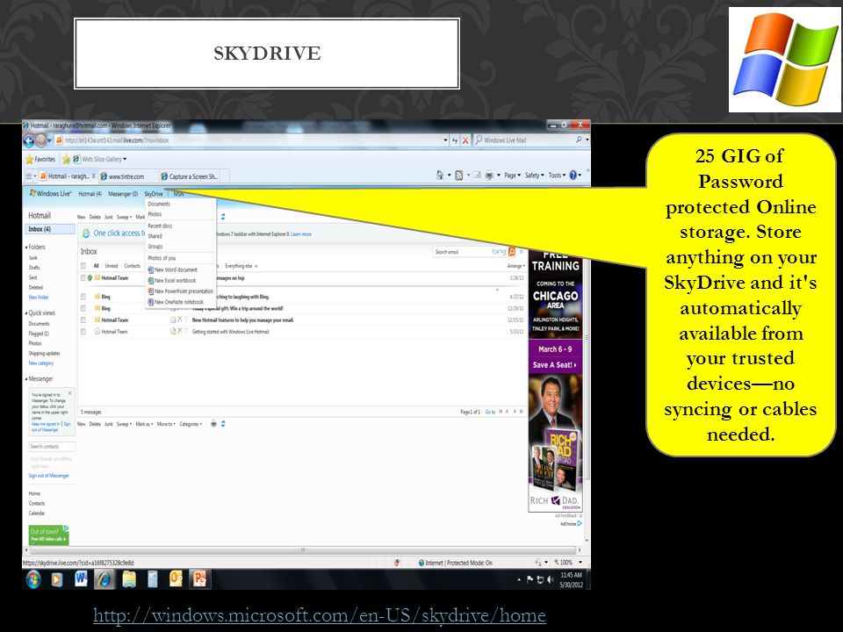Check the first Hotmail Team message dated 3/28/12
Screen dimensions: 843x632
click(x=83, y=278)
